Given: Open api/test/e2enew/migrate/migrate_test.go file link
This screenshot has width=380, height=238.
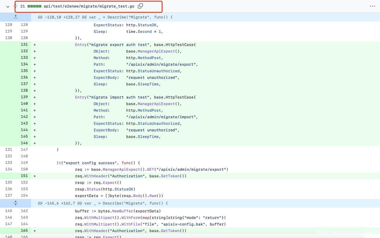Looking at the screenshot, I should (89, 6).
